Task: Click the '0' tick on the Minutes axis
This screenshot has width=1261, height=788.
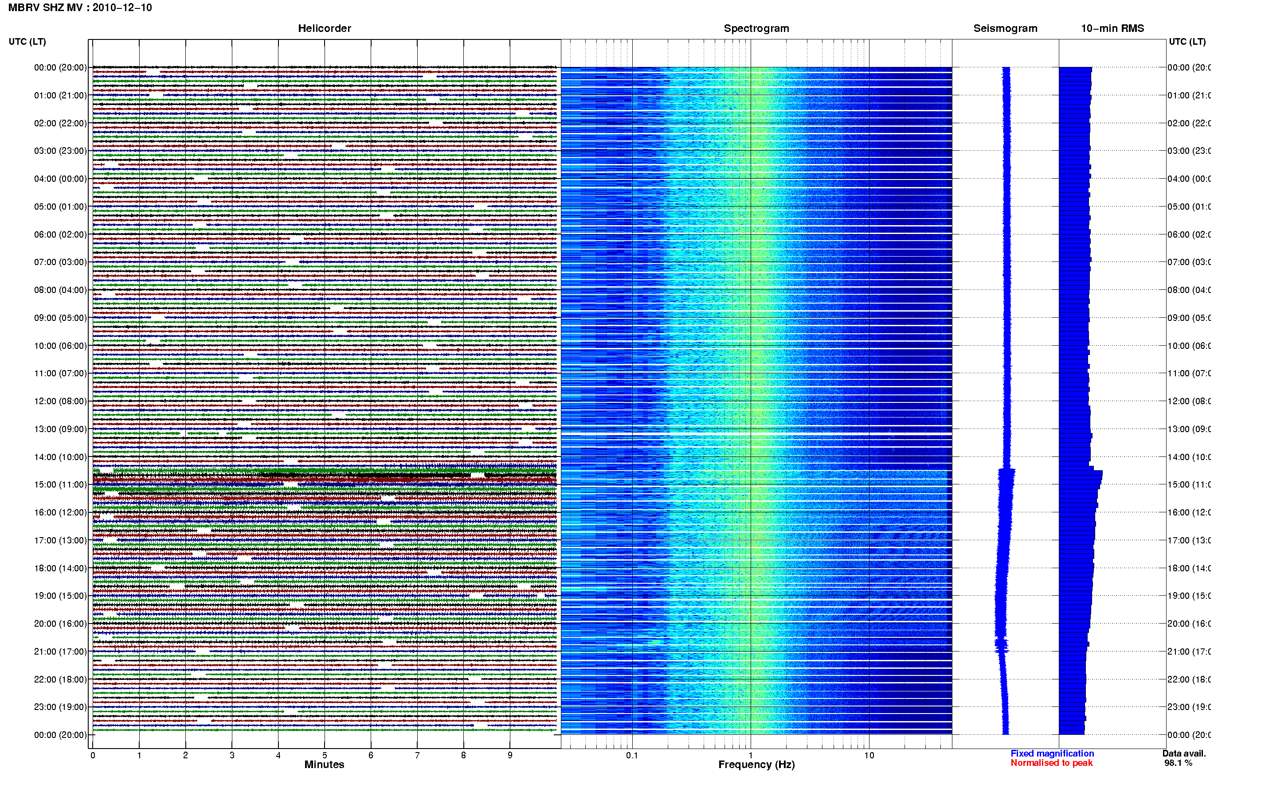Action: (93, 755)
